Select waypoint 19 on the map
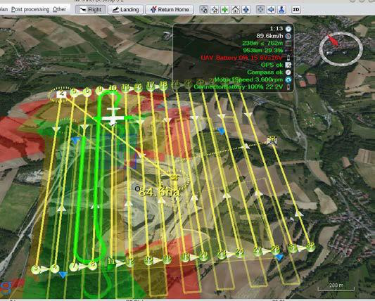 click(x=186, y=257)
